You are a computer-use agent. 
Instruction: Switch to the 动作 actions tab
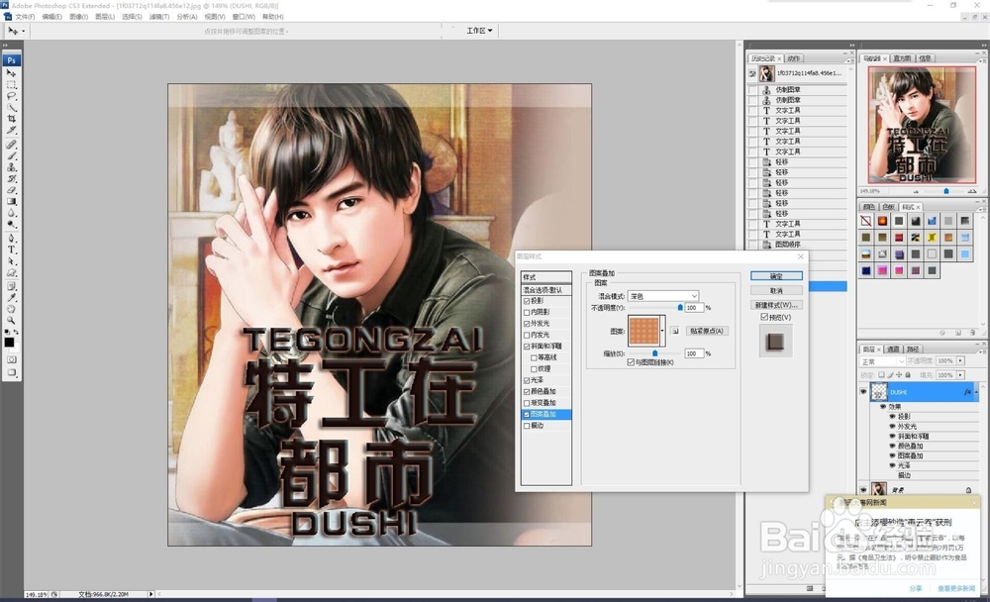pos(794,58)
